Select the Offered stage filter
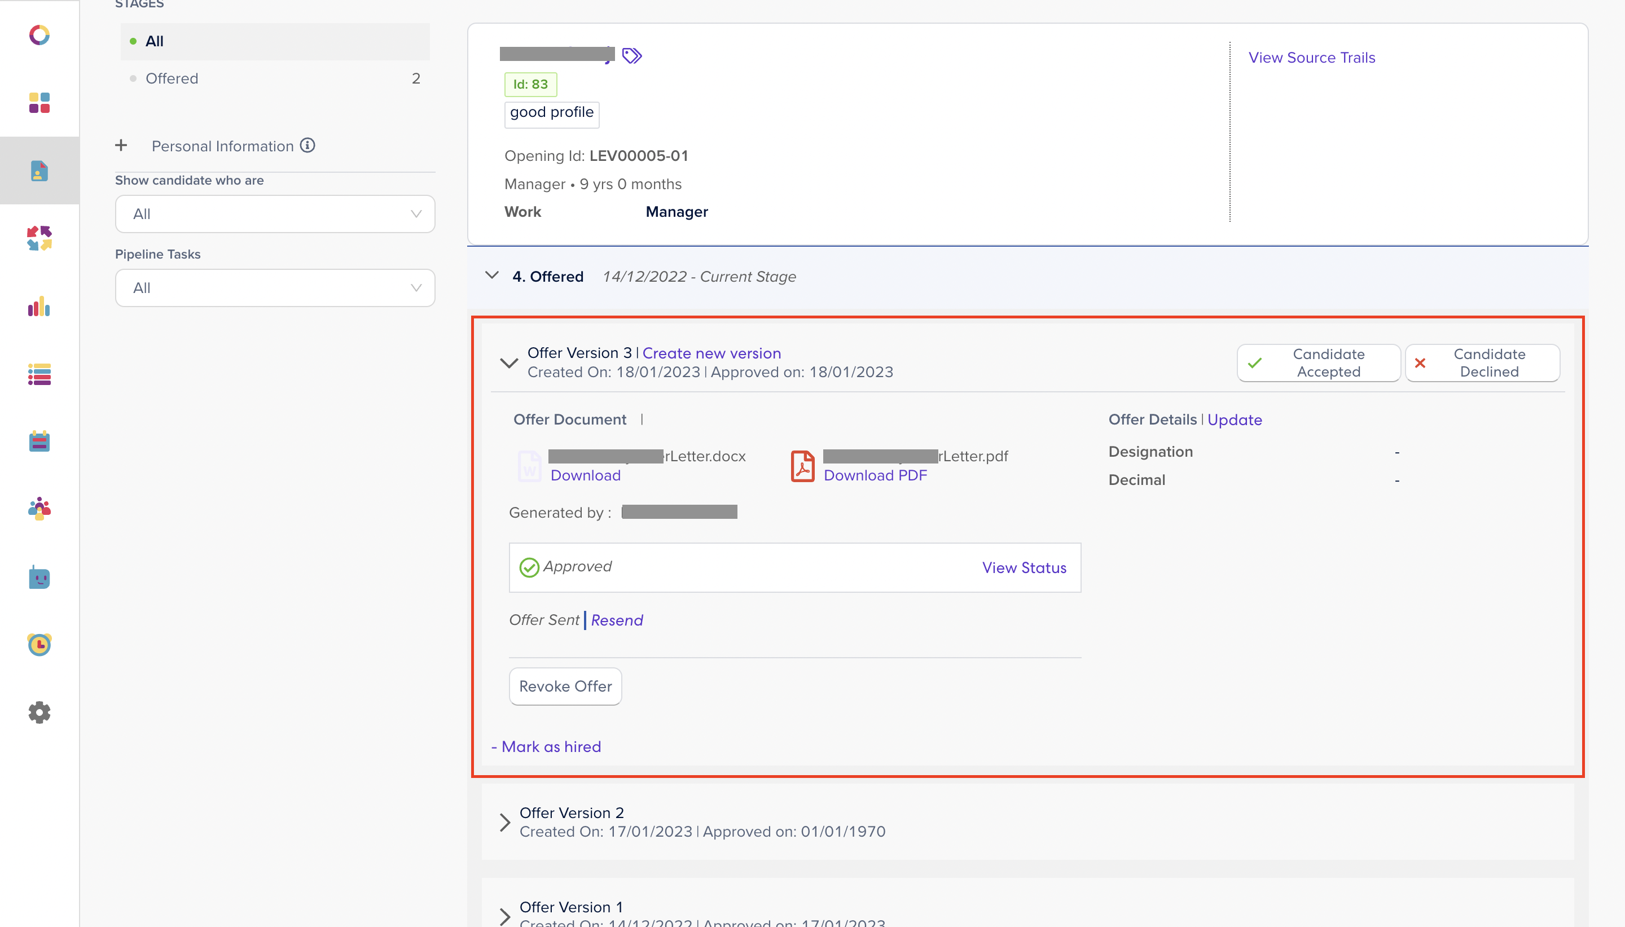 [275, 78]
